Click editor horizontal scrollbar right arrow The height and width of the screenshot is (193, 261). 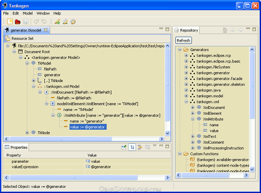(x=162, y=139)
